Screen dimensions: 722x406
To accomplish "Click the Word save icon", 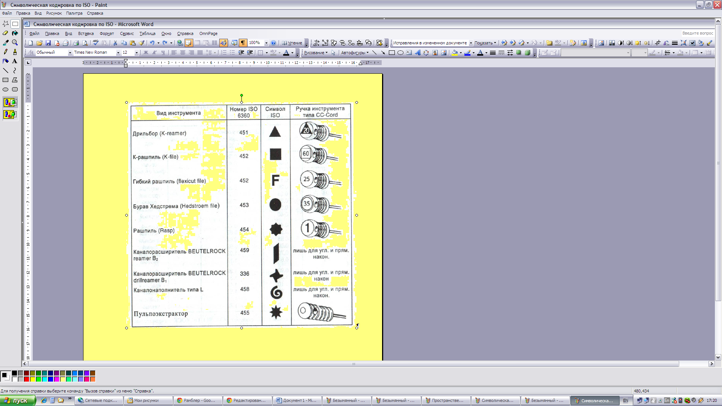I will click(x=48, y=43).
